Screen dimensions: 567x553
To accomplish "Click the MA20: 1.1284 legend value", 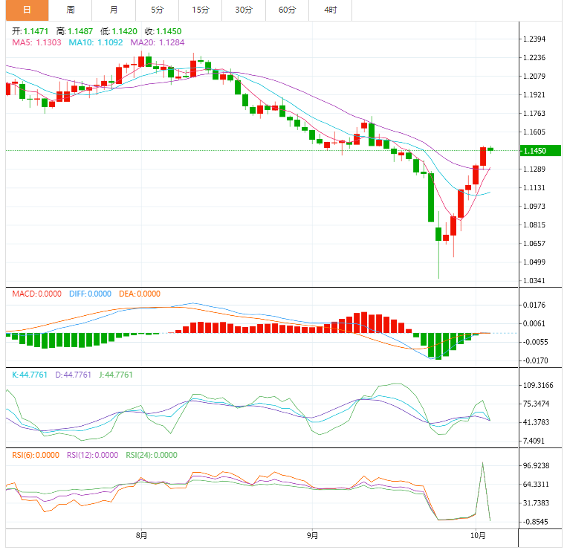I will (x=158, y=42).
